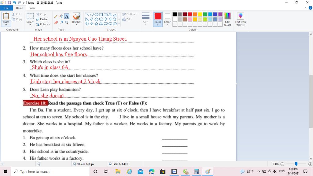The height and width of the screenshot is (176, 313).
Task: Pick the orange color swatch
Action: [x=195, y=14]
